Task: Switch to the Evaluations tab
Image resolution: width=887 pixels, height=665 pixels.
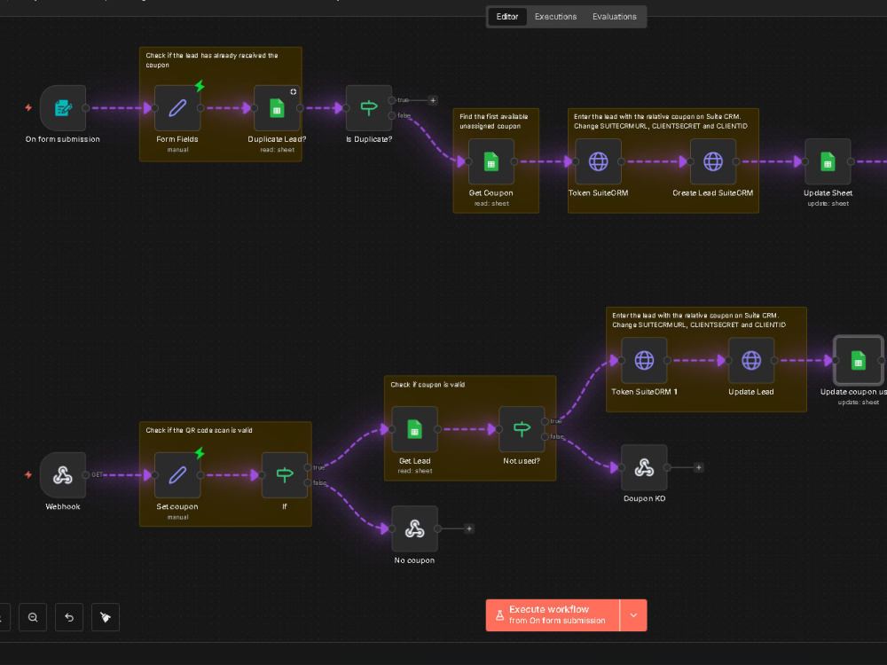Action: [615, 16]
